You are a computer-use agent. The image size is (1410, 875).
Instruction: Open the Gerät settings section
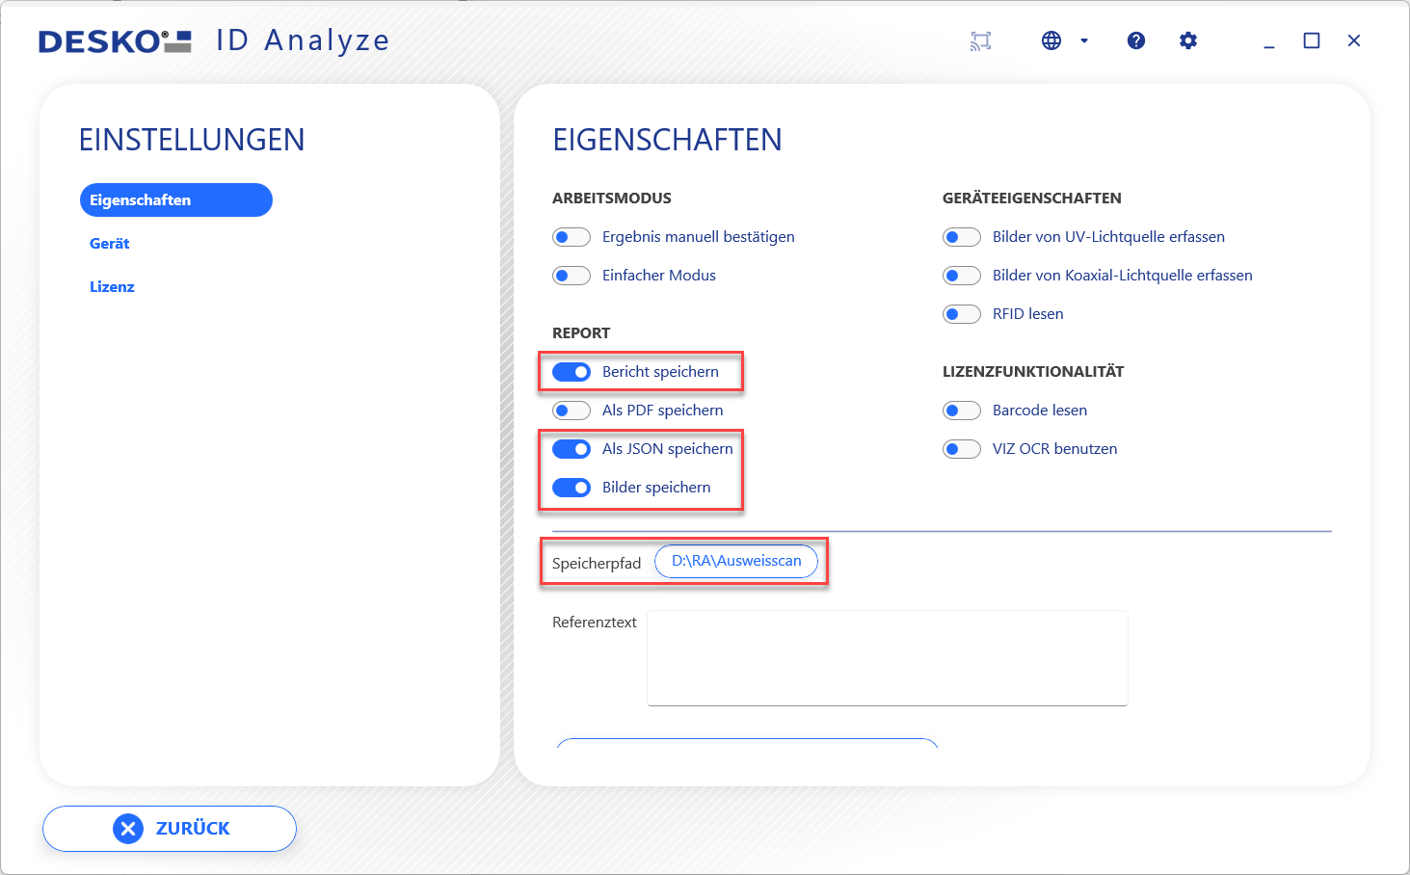coord(110,244)
